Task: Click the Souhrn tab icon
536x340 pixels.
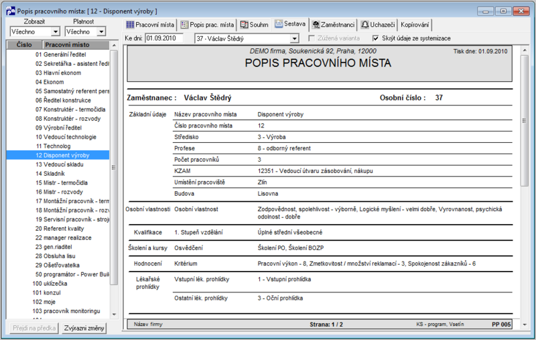Action: [x=244, y=25]
